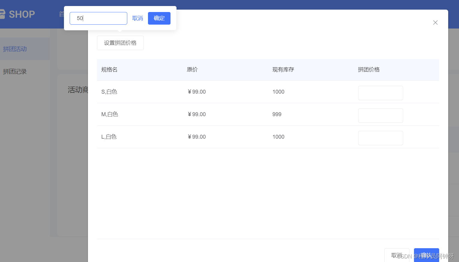The height and width of the screenshot is (262, 459).
Task: Click the 原价 column header
Action: pos(192,70)
